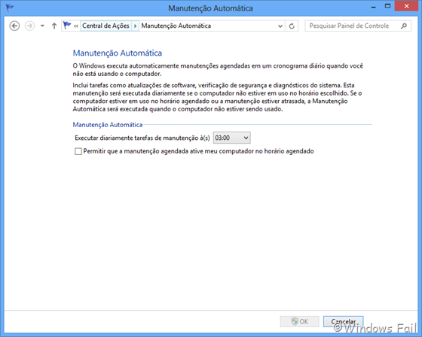Expand arrow after Central de Ações

pos(136,26)
